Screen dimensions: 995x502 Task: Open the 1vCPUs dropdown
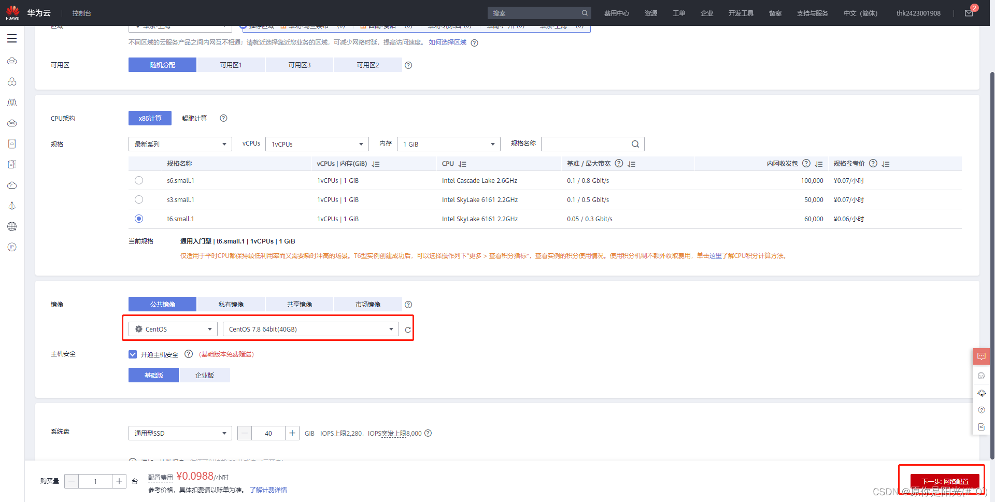point(317,144)
